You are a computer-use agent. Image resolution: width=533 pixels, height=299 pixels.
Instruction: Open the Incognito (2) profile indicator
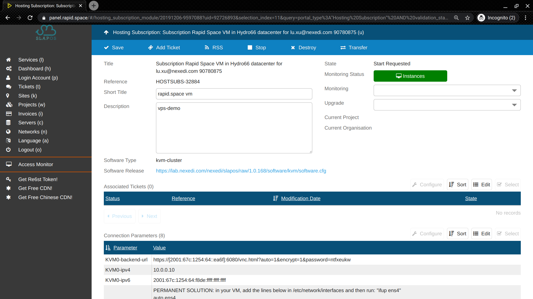[498, 18]
